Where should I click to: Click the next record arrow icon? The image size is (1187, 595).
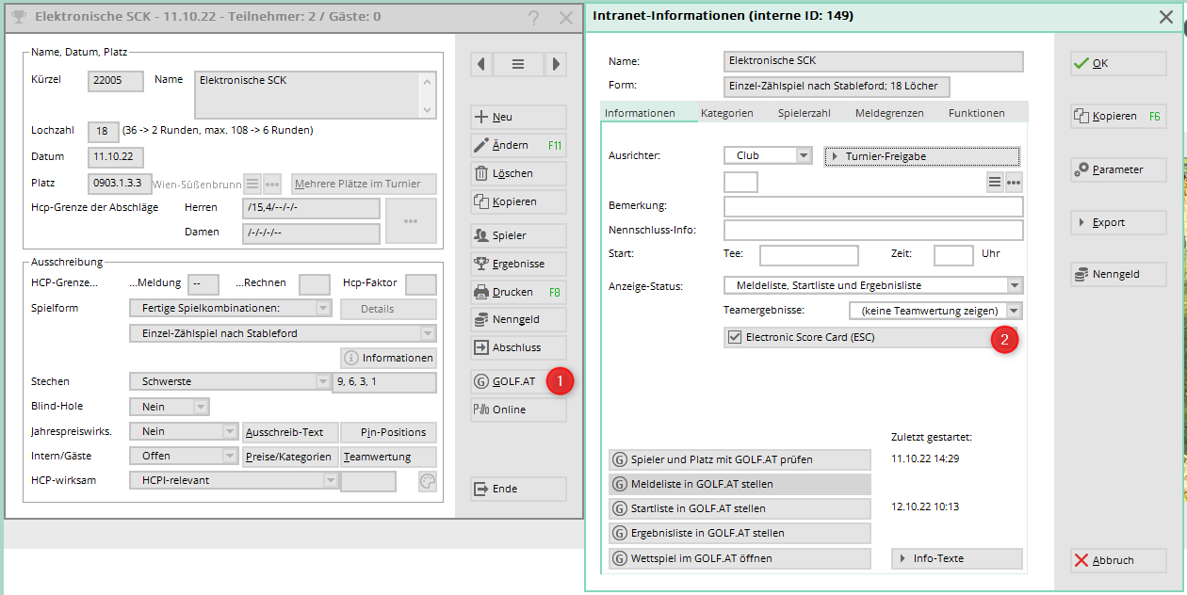[556, 64]
